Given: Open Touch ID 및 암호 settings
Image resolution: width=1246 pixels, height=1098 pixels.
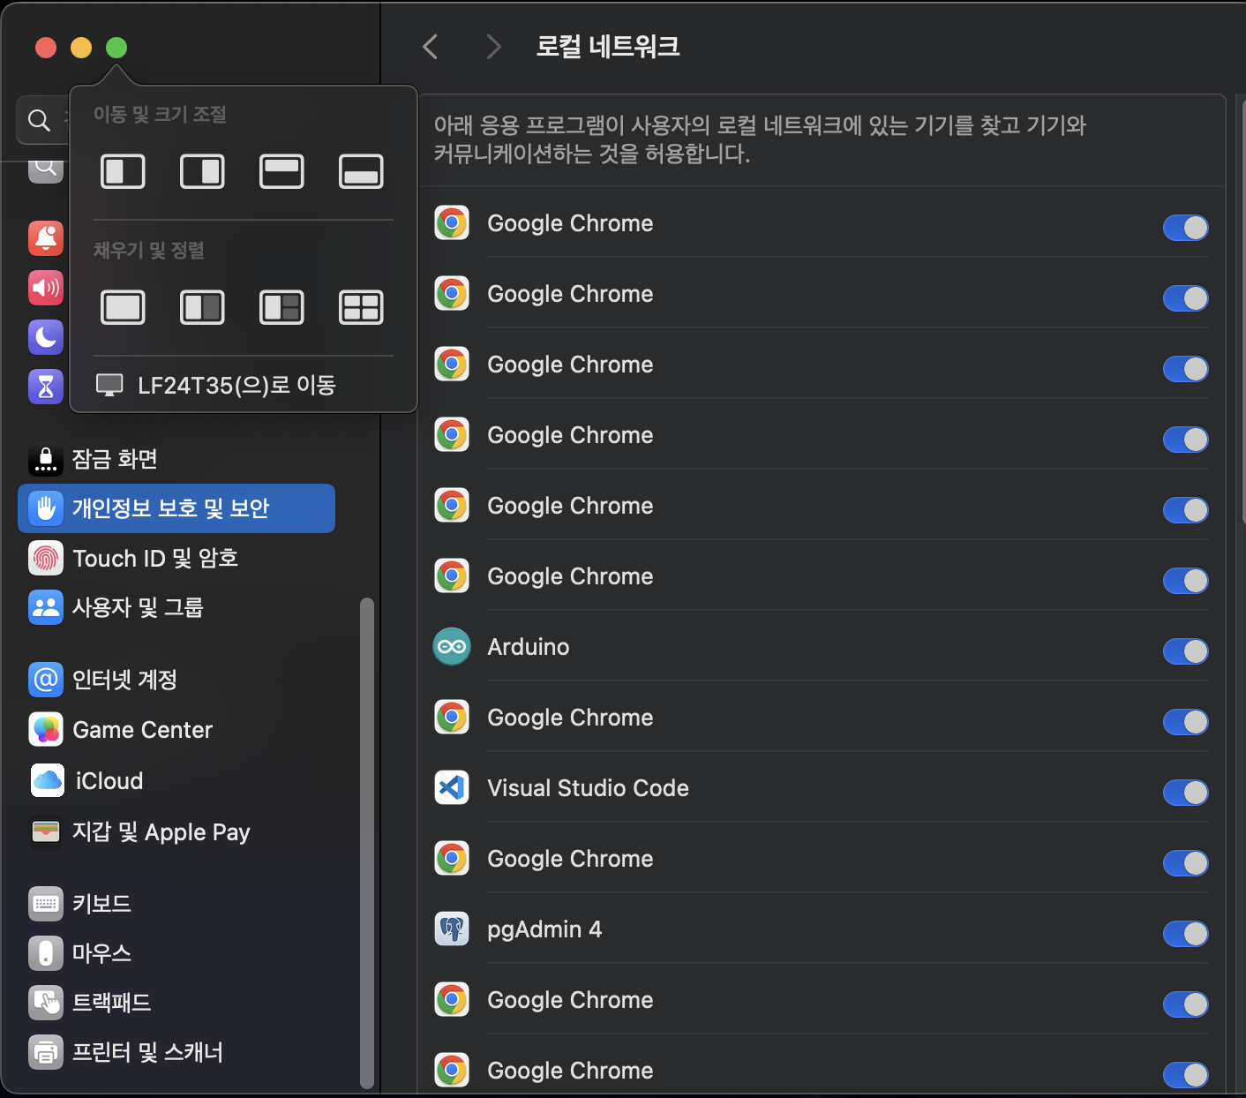Looking at the screenshot, I should point(155,558).
